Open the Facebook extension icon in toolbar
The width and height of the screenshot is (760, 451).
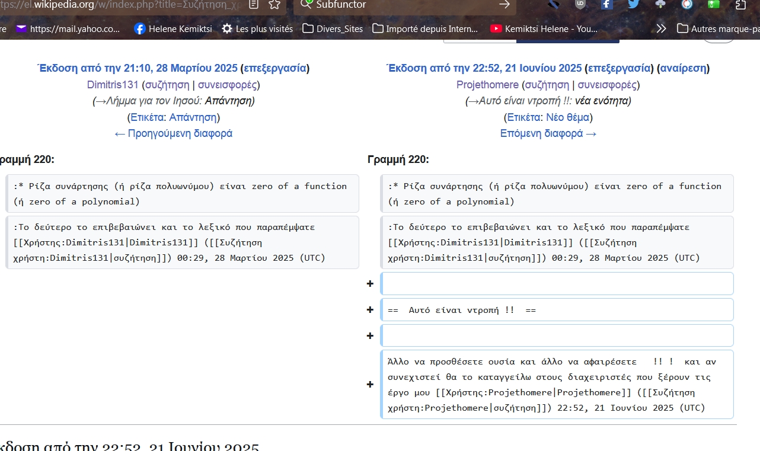tap(606, 5)
